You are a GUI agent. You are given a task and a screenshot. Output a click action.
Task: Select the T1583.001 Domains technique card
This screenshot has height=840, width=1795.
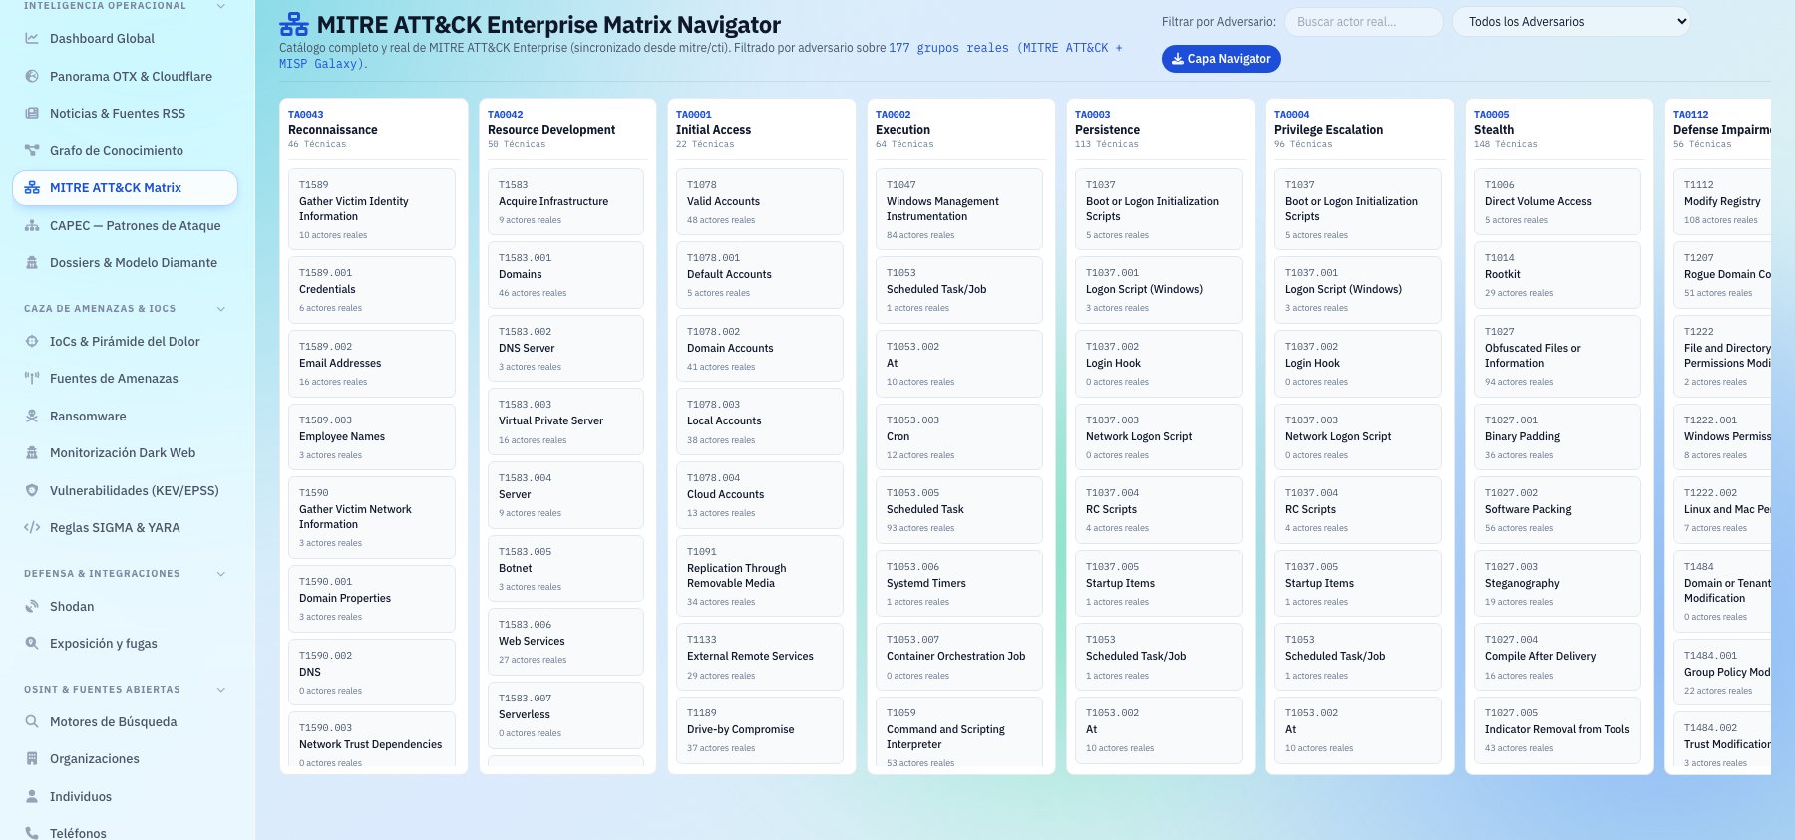pos(565,275)
